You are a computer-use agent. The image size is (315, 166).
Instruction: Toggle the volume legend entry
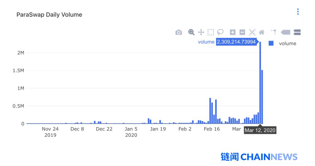pyautogui.click(x=282, y=43)
